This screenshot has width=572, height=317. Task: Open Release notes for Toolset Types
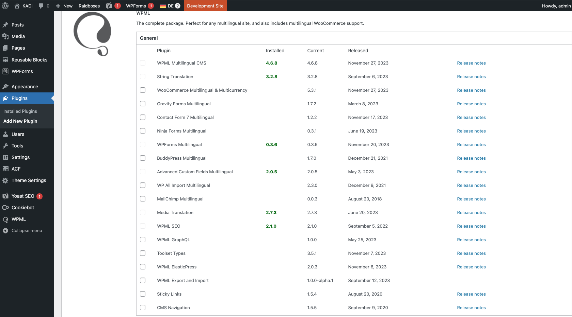(471, 253)
